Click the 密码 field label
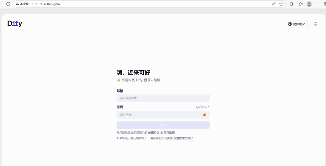 coord(120,107)
